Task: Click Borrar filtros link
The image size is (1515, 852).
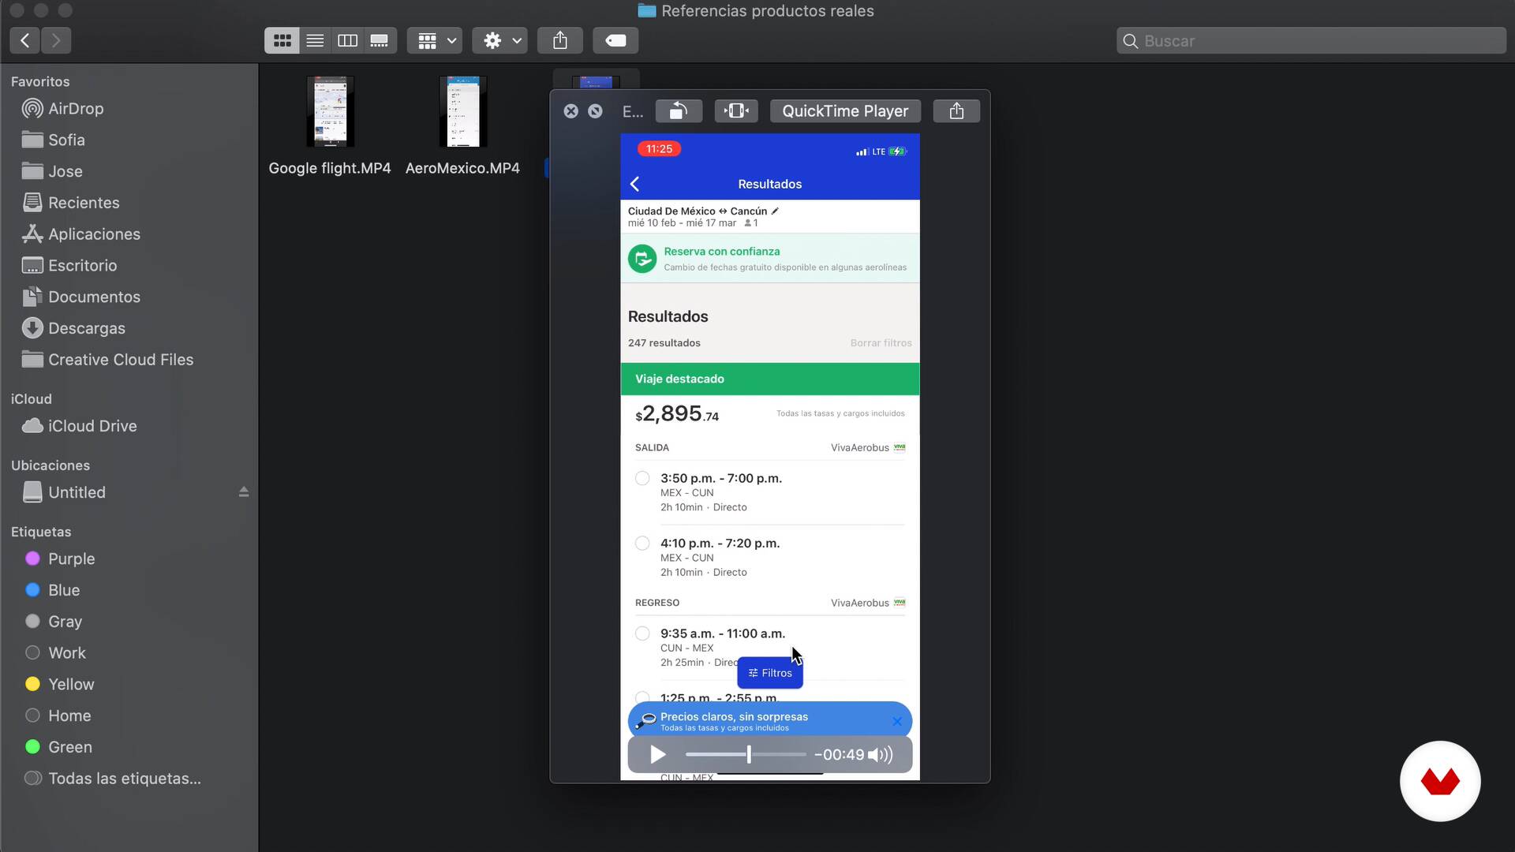Action: [881, 343]
